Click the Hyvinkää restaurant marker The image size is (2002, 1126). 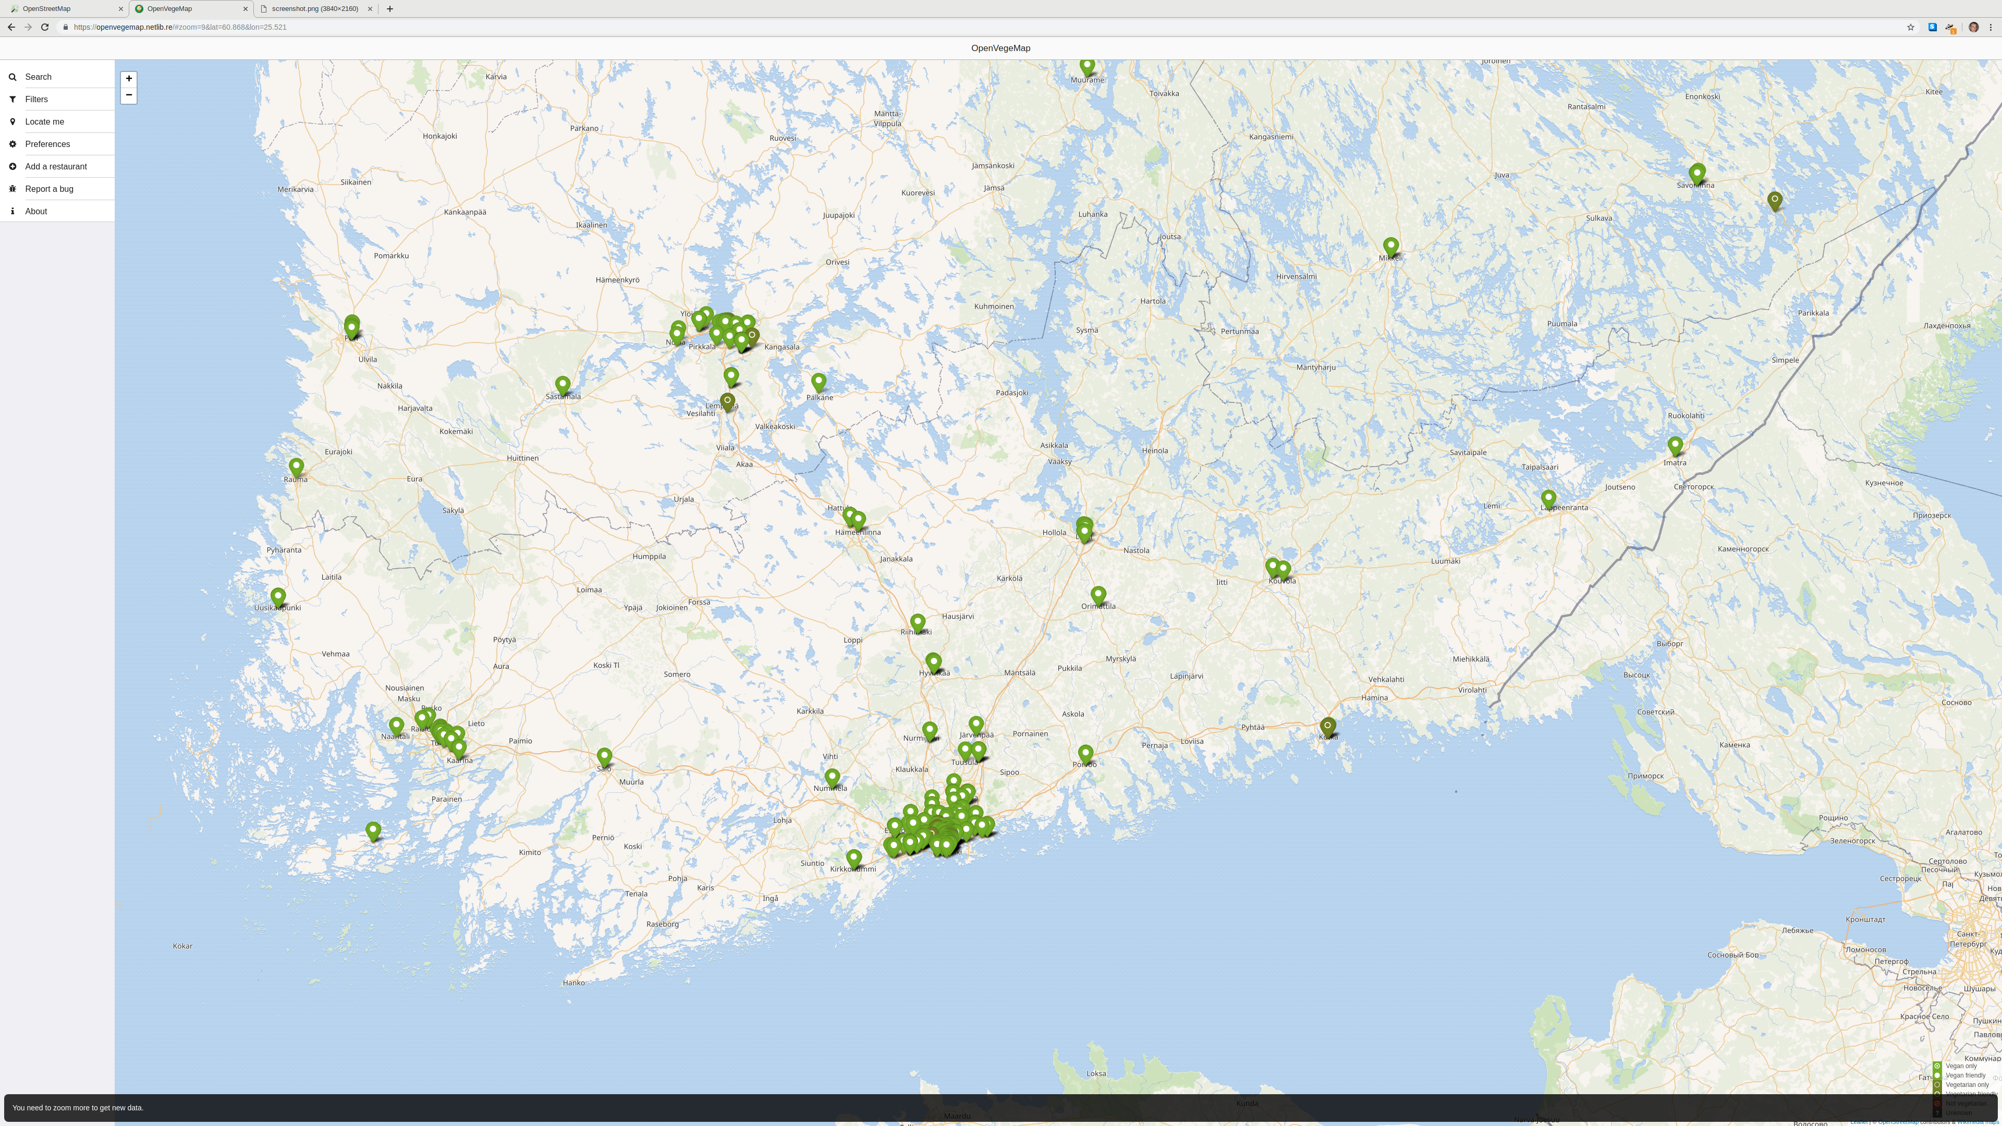933,663
